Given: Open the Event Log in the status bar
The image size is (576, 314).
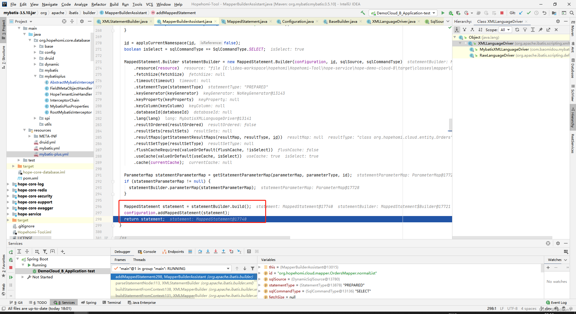Looking at the screenshot, I should (556, 303).
